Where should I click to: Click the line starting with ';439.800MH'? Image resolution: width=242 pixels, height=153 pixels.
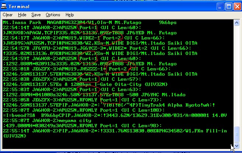tap(82, 126)
